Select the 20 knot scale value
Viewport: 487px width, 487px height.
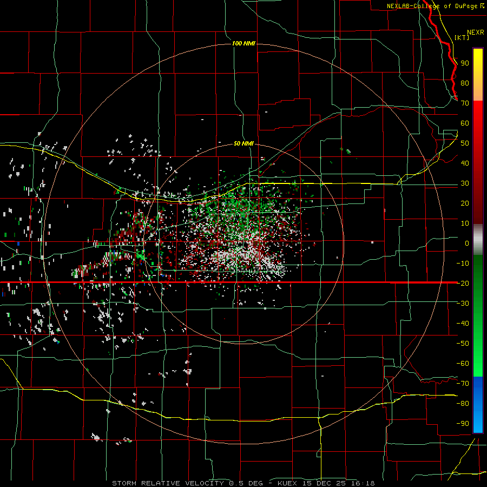click(x=465, y=203)
